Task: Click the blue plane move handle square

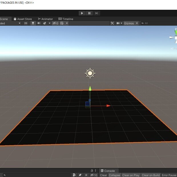Action: (88, 104)
